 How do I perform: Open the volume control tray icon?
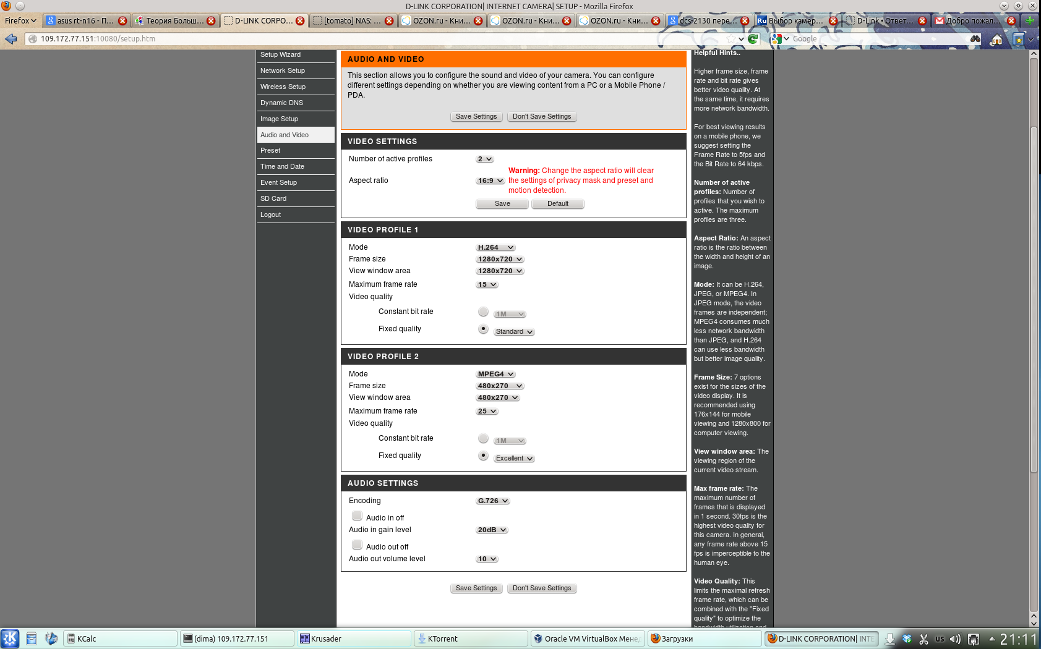click(x=956, y=639)
